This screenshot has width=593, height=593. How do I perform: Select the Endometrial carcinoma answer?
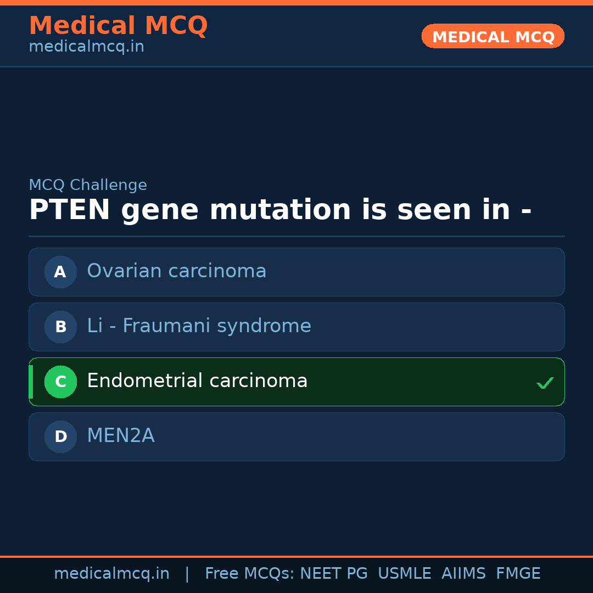tap(197, 381)
